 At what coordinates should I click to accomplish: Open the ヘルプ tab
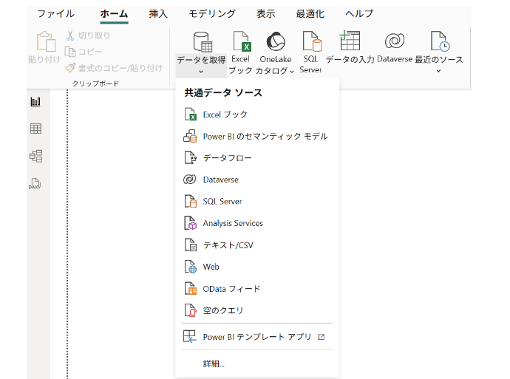(359, 13)
